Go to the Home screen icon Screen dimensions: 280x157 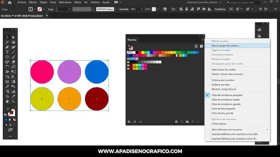[10, 2]
